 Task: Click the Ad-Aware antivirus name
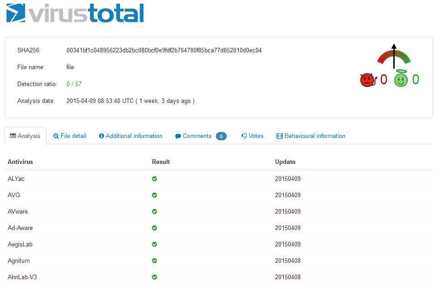coord(21,228)
